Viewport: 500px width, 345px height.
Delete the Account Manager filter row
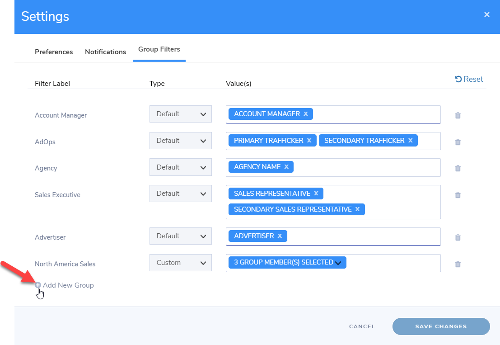[458, 115]
